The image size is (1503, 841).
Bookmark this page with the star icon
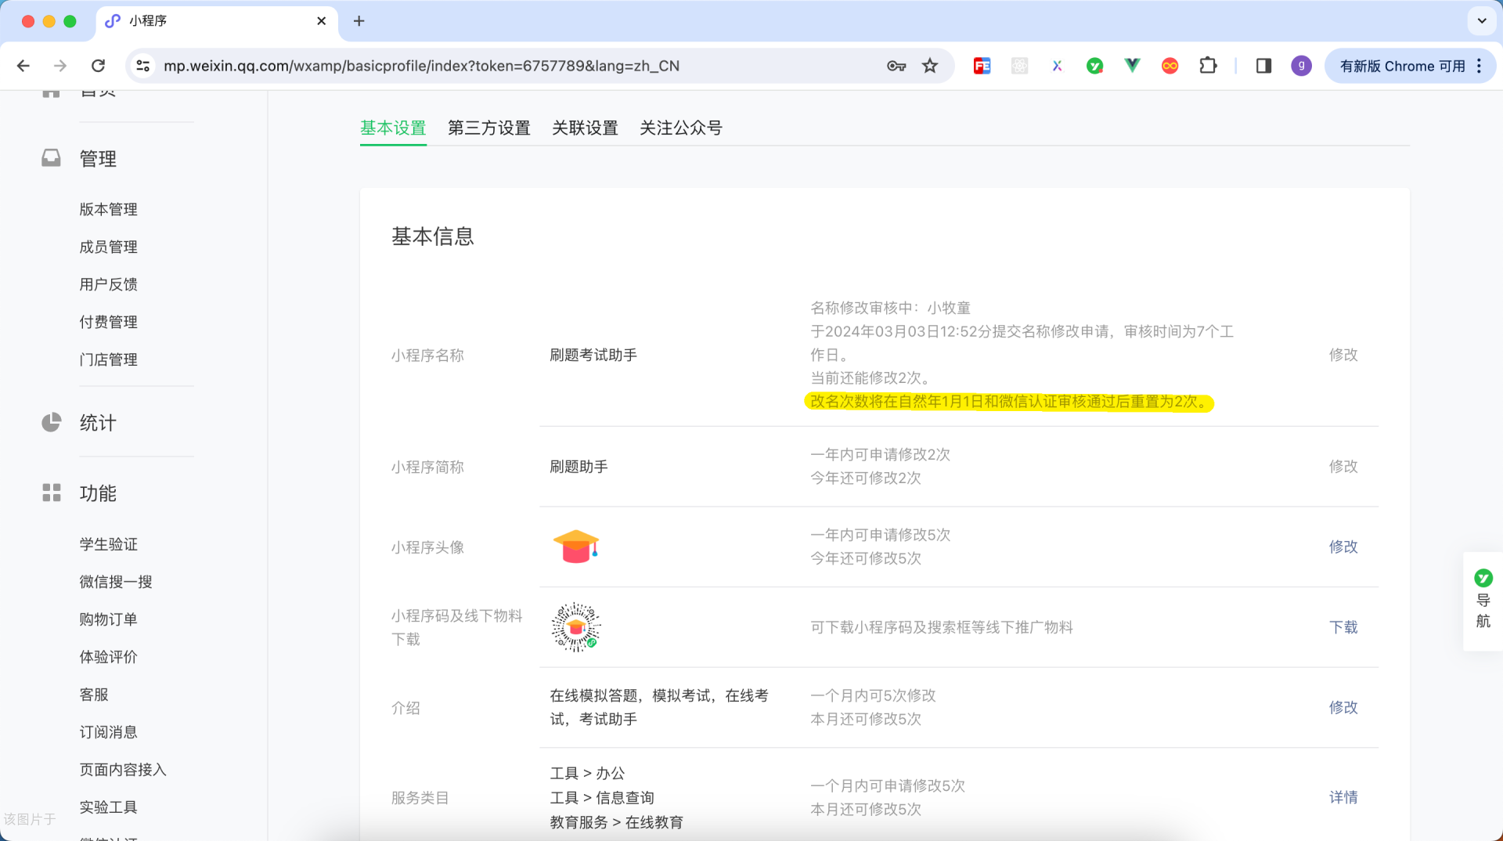(x=930, y=66)
